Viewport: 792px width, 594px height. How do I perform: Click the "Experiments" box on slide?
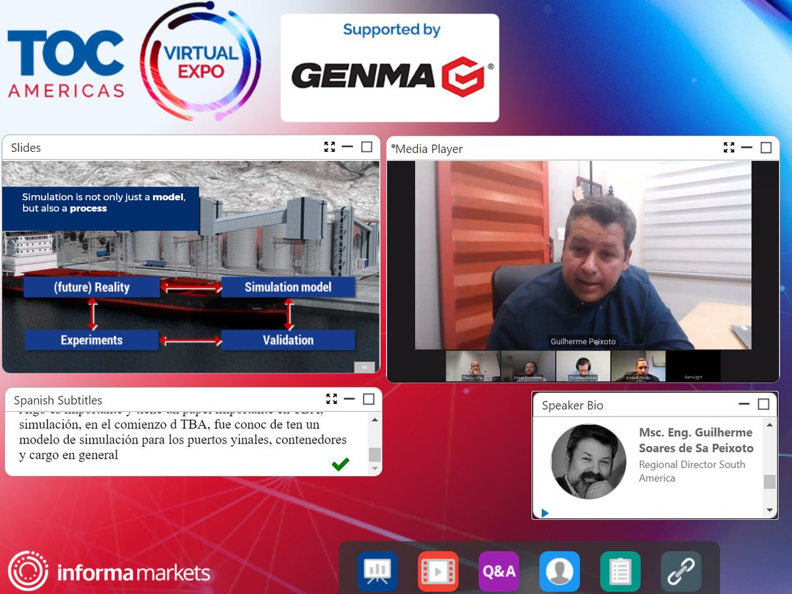point(92,340)
